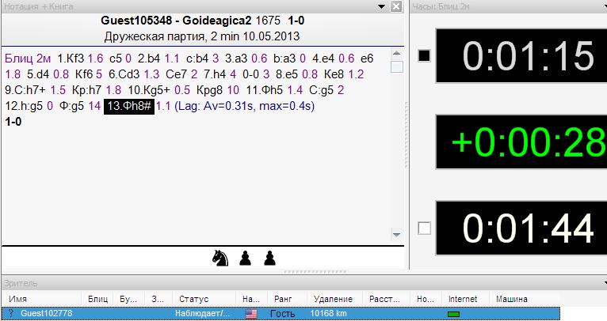Screen dimensions: 607x321
Task: Toggle the white side indicator box
Action: [424, 228]
